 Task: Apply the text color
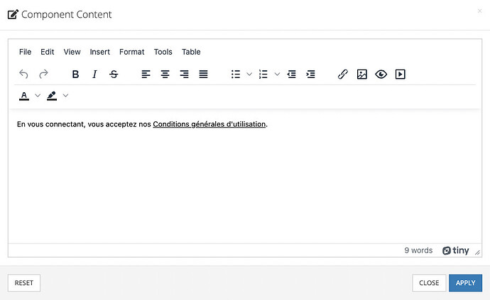24,96
